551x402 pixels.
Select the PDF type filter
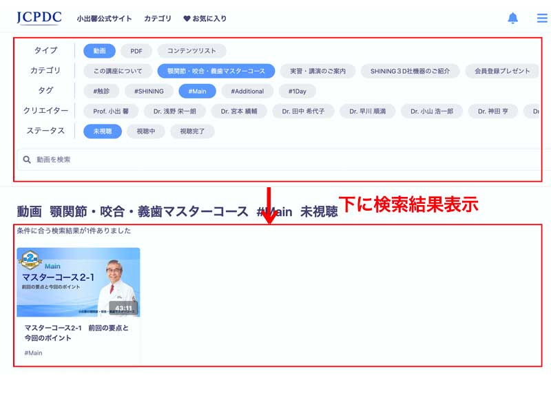(136, 51)
